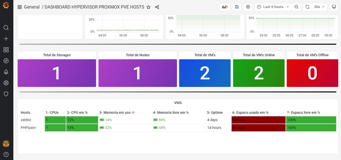Screen dimensions: 341x160
Task: Click the CPUs value 1 in PHPIpam row
Action: (55, 128)
